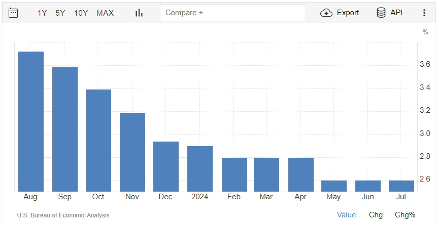Click the Oct bar in chart
The height and width of the screenshot is (226, 436).
tap(98, 141)
